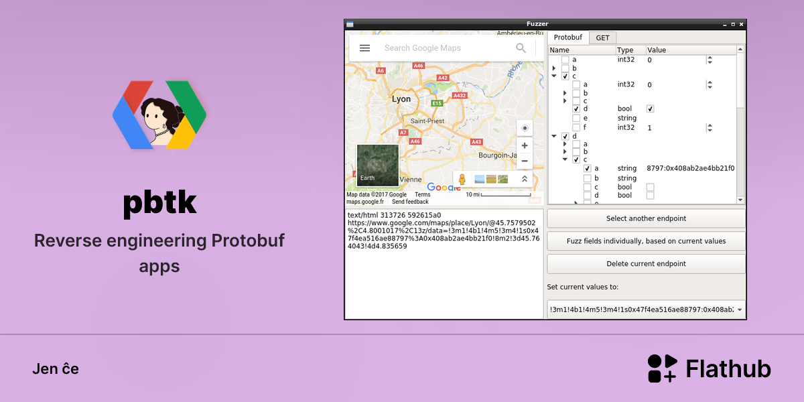
Task: Click the first blue-sky imagery photo thumbnail
Action: click(x=480, y=179)
